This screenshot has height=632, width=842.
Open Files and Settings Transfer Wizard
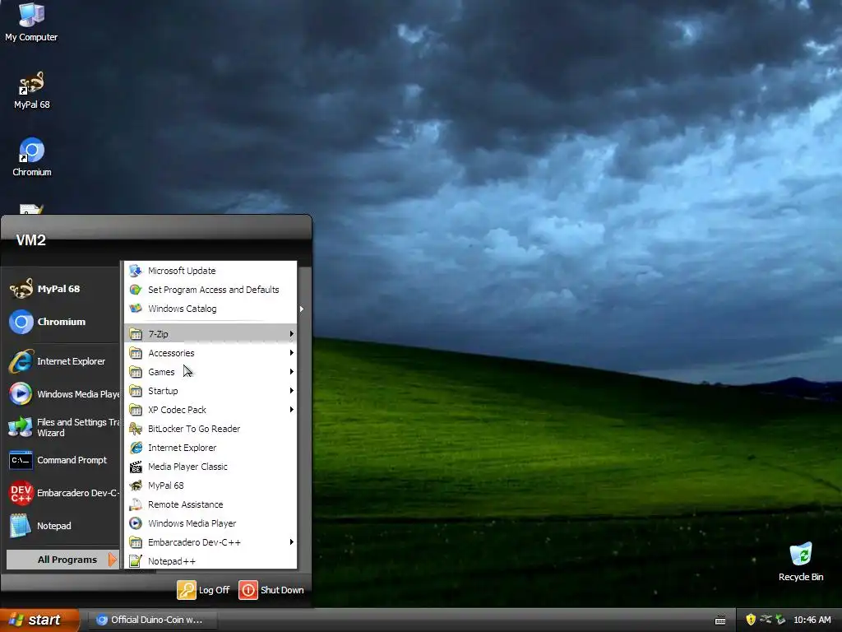[x=62, y=428]
